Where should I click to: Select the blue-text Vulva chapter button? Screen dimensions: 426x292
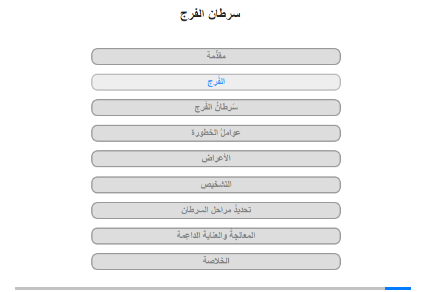point(215,82)
